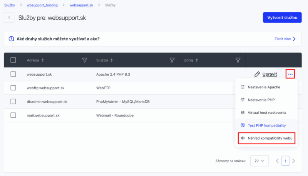Sort by the Adresa column arrows
Screen dimensions: 308x176
tap(43, 60)
